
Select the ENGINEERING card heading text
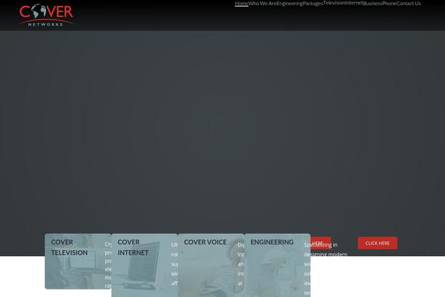click(x=272, y=242)
